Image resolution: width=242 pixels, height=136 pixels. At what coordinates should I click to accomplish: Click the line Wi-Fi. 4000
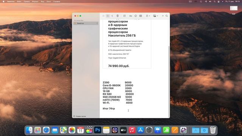118,103
